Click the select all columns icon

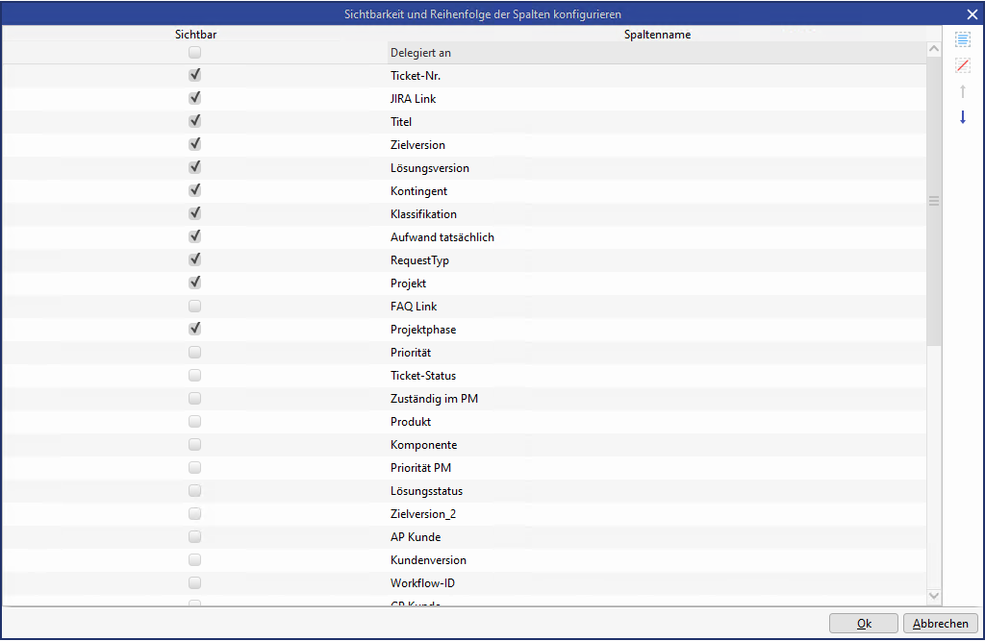pyautogui.click(x=963, y=39)
